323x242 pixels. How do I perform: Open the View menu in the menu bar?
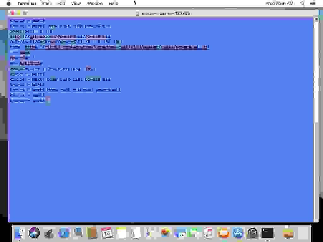76,3
